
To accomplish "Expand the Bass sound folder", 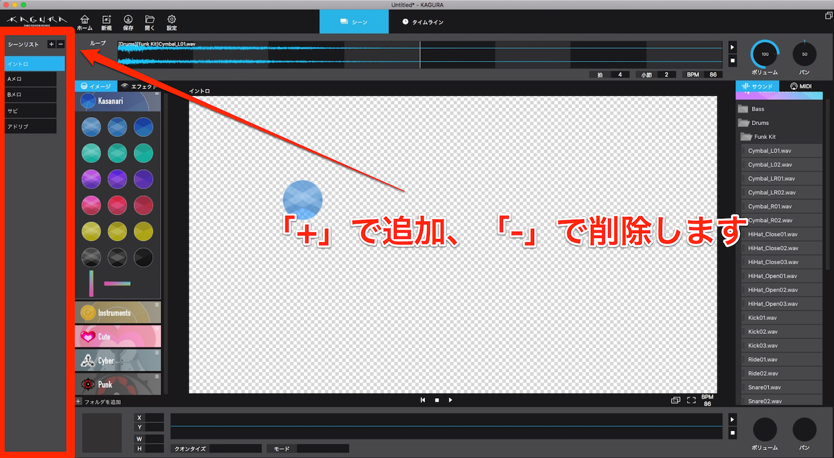I will [x=779, y=109].
